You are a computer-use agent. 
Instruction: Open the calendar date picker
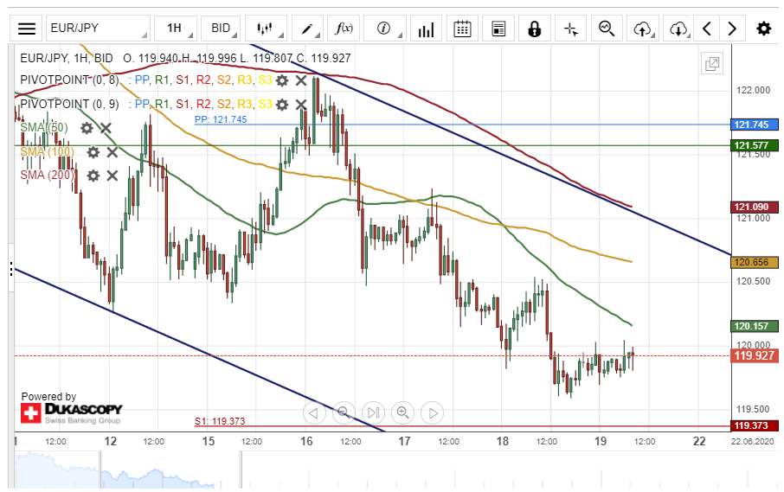pos(462,29)
